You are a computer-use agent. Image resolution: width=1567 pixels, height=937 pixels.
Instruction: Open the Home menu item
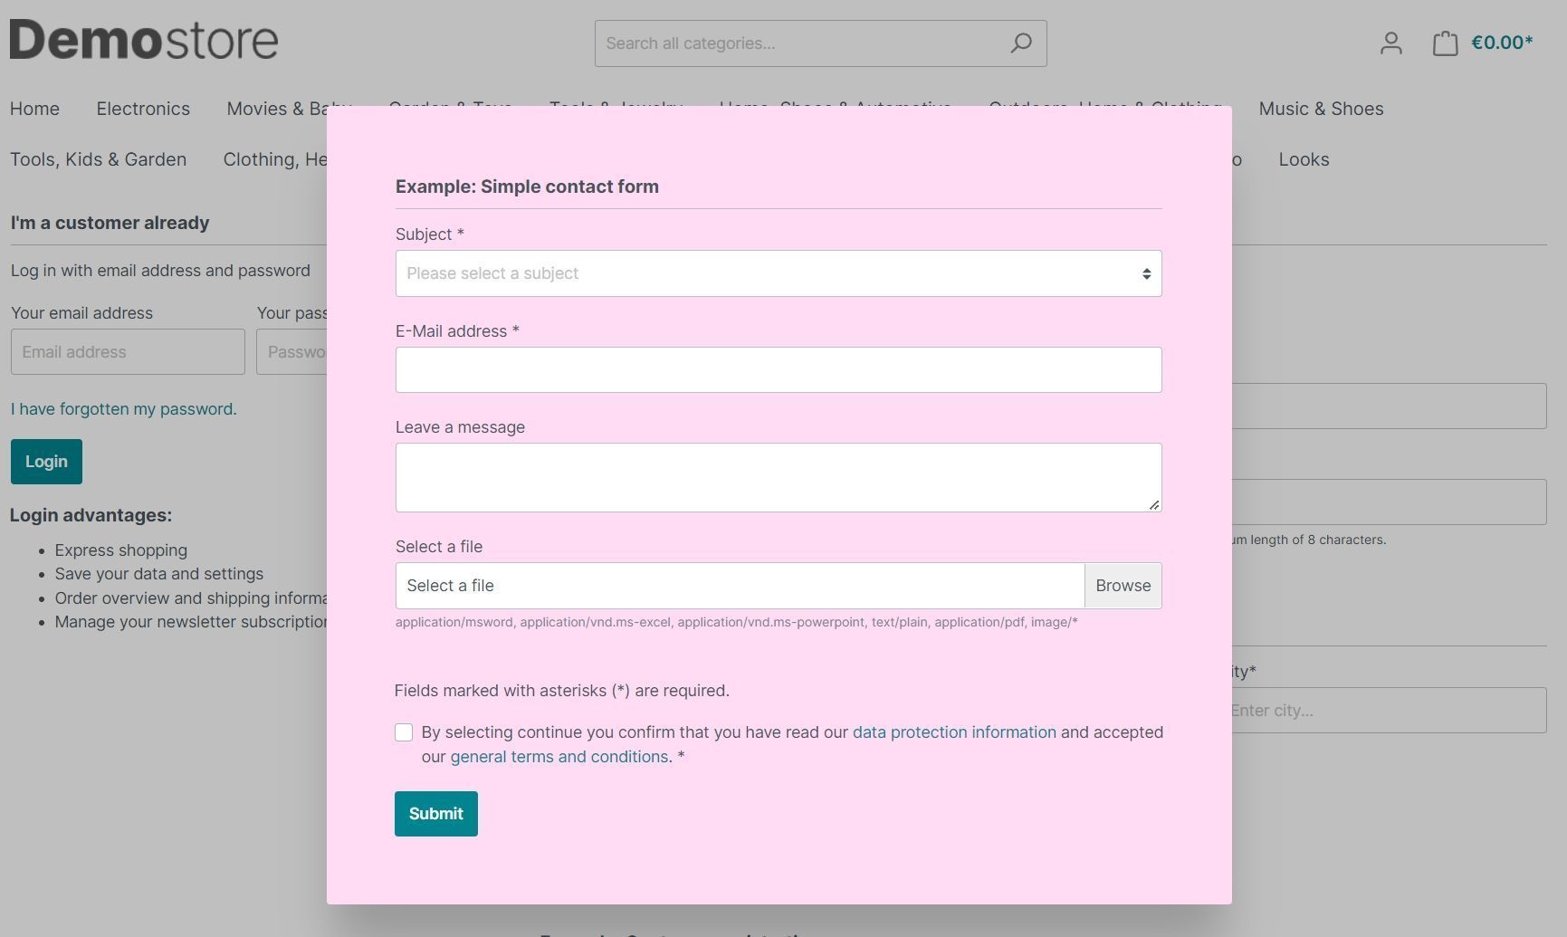click(34, 109)
